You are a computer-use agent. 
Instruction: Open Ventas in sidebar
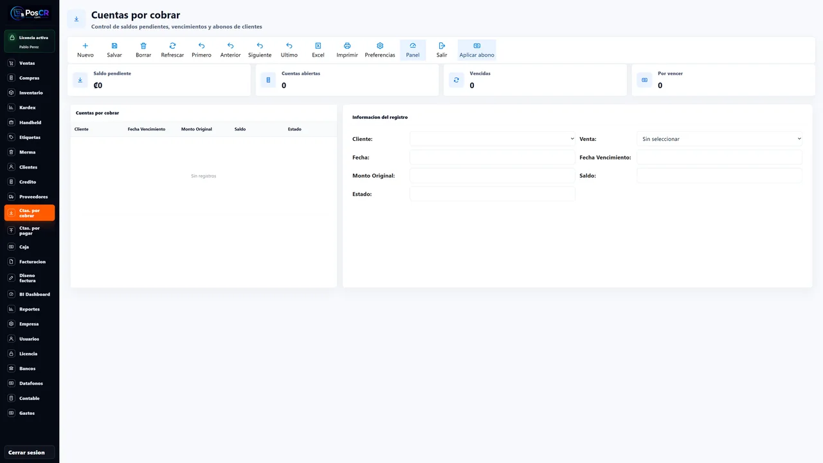coord(30,63)
